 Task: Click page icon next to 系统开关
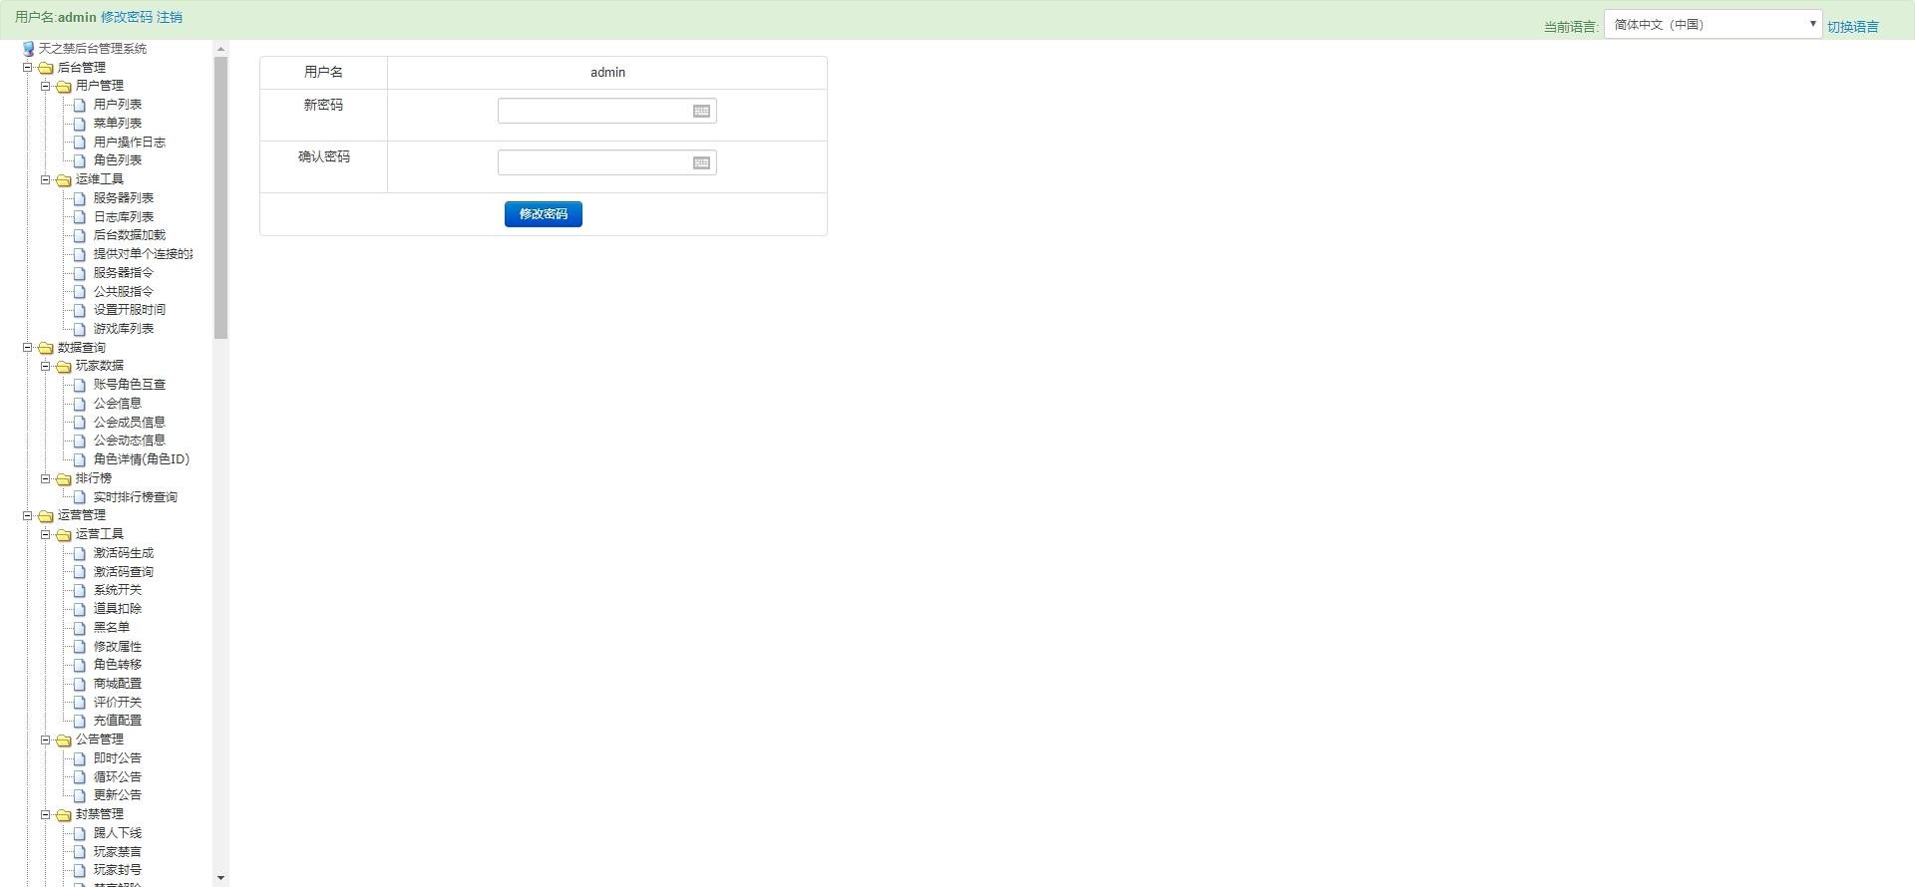[80, 590]
